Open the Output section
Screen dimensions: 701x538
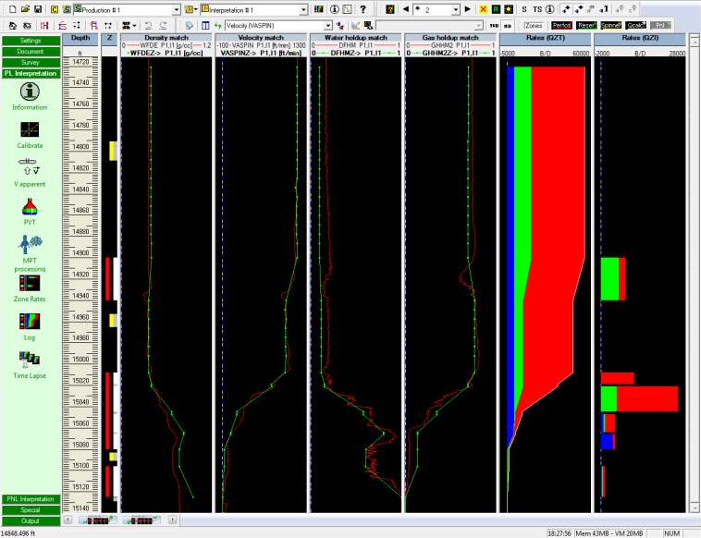coord(31,521)
